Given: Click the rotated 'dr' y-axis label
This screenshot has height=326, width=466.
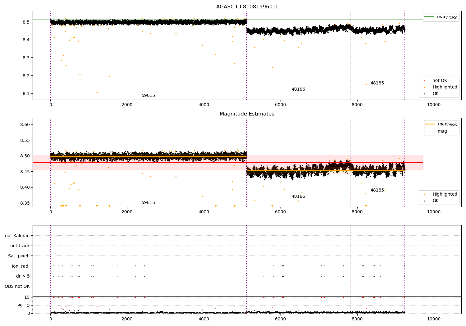Looking at the screenshot, I should [x=20, y=305].
